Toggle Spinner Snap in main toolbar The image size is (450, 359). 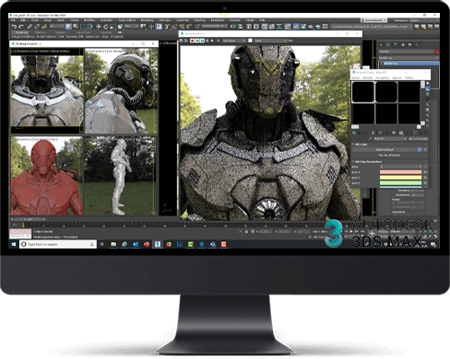[x=189, y=27]
